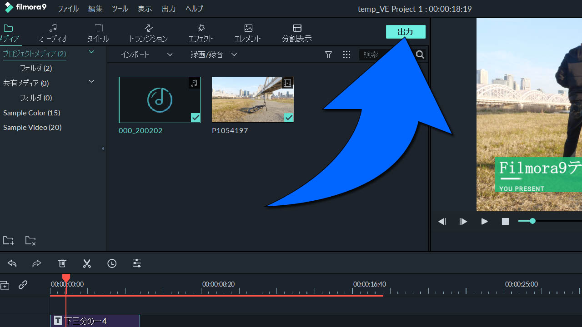Click the preview progress slider handle

click(532, 221)
